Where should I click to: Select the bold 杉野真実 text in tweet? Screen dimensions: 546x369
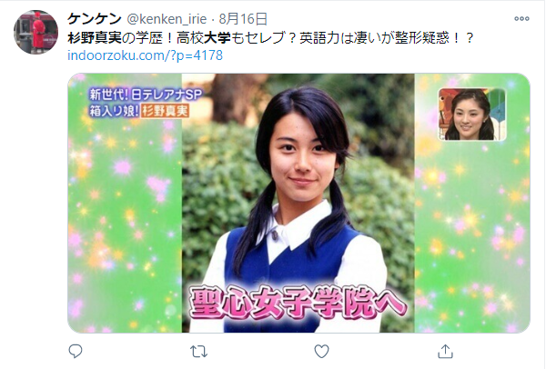(x=95, y=37)
